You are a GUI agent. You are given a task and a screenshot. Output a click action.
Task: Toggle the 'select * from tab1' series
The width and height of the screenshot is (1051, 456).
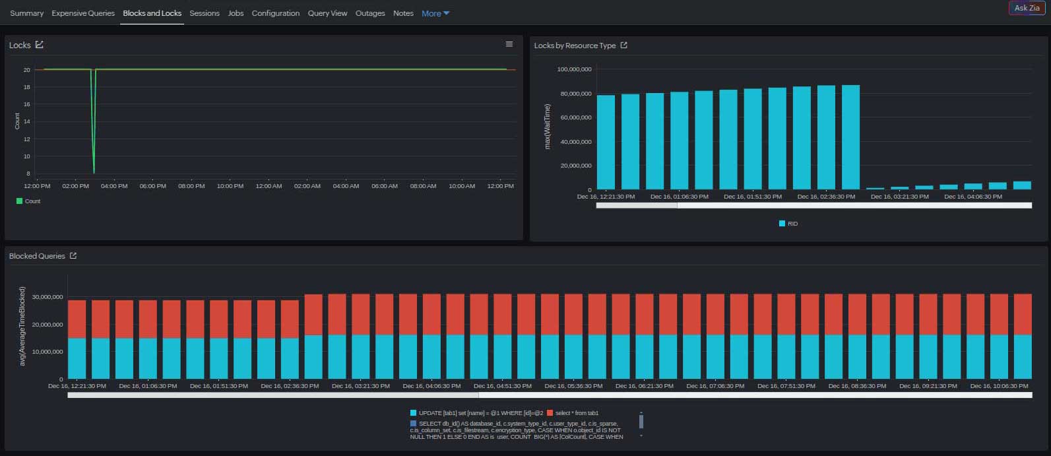(x=573, y=413)
